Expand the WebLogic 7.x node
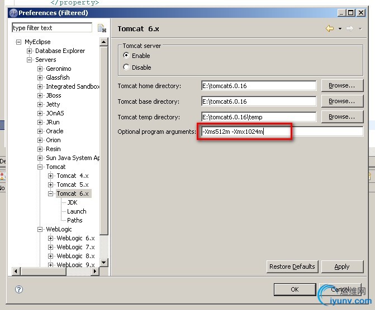Image resolution: width=375 pixels, height=310 pixels. pos(50,247)
